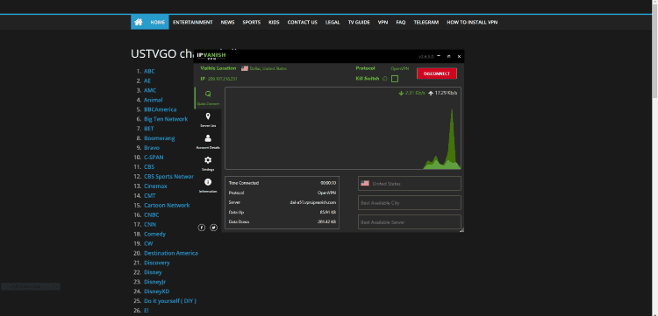
Task: Open Settings gear in IPVanish sidebar
Action: tap(208, 164)
